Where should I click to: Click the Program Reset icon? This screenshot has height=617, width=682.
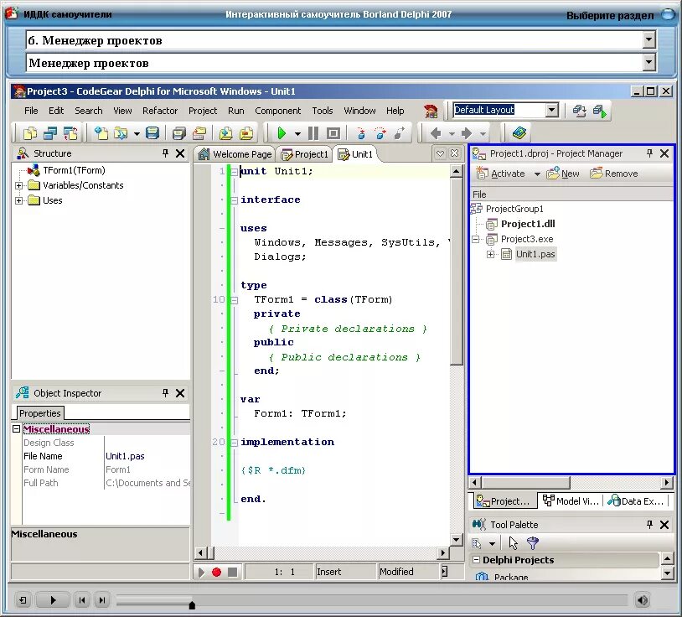333,133
